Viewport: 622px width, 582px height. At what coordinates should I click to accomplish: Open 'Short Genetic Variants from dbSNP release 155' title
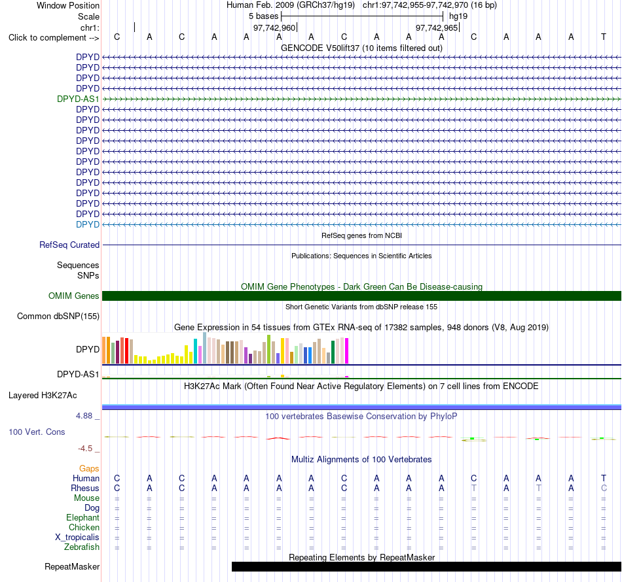tap(361, 307)
